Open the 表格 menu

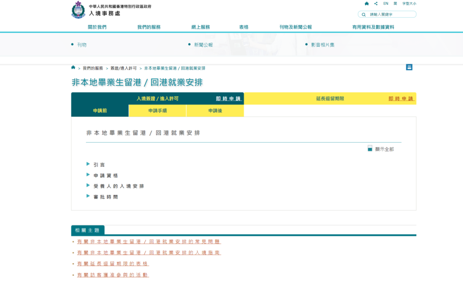click(244, 27)
